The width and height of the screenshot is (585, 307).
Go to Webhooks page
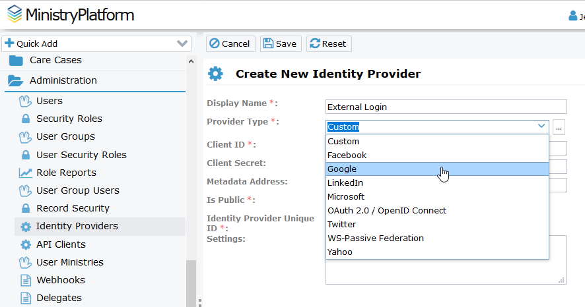(61, 280)
